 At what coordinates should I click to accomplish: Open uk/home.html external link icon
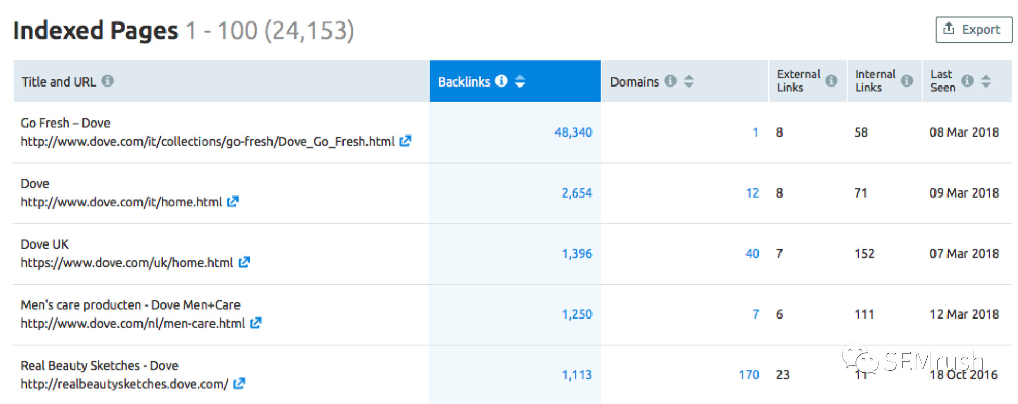(x=244, y=262)
